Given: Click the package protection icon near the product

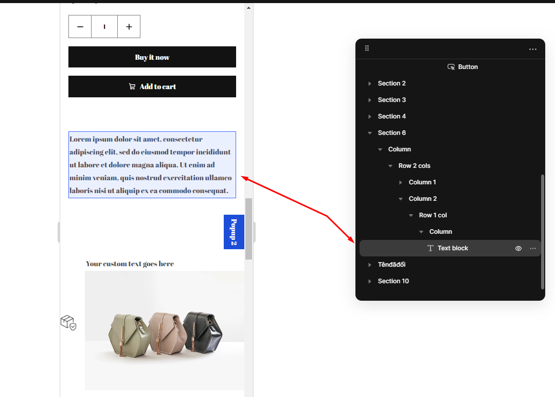Looking at the screenshot, I should [x=67, y=322].
